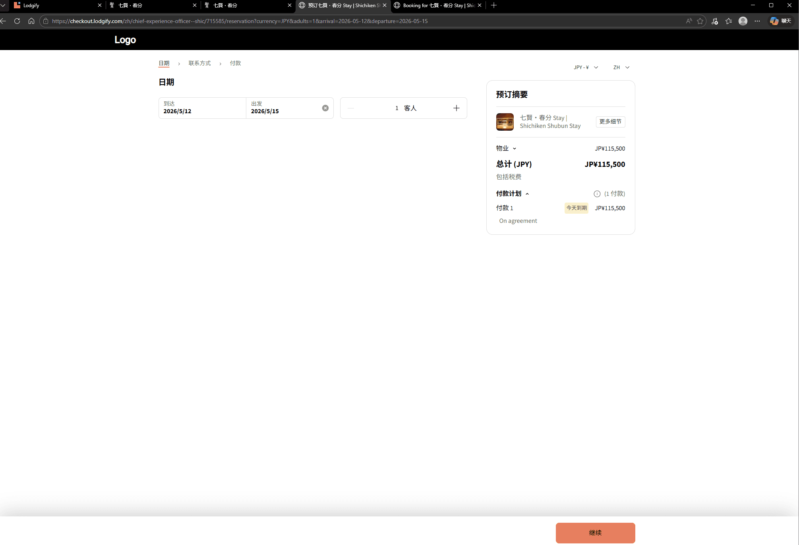Open JPY currency dropdown
The height and width of the screenshot is (545, 799).
586,68
